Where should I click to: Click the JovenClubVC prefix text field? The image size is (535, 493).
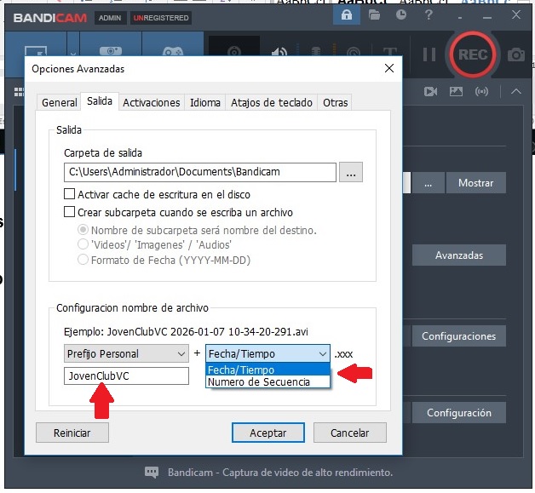[x=126, y=376]
